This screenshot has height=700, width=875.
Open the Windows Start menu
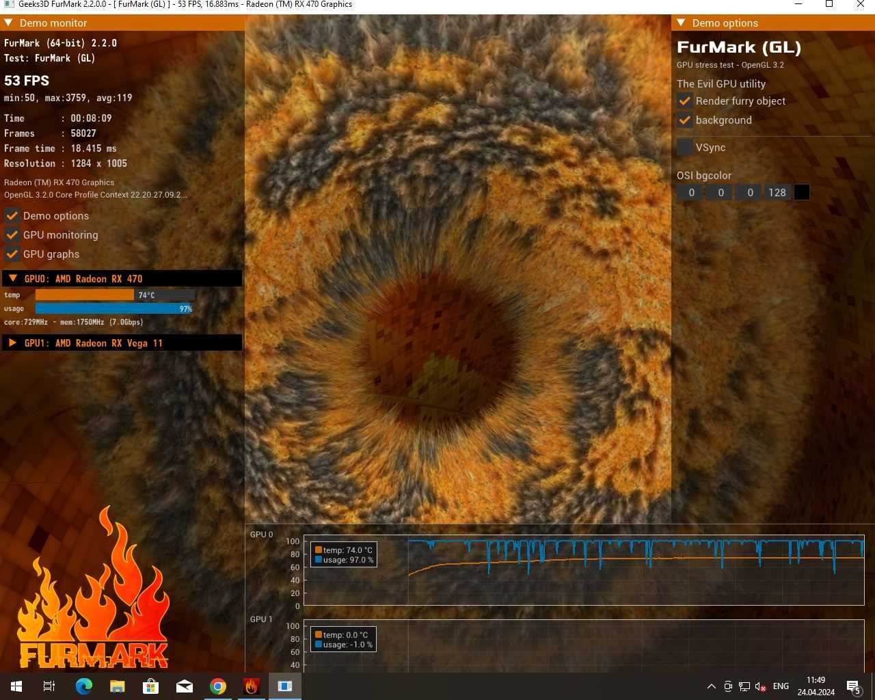16,686
